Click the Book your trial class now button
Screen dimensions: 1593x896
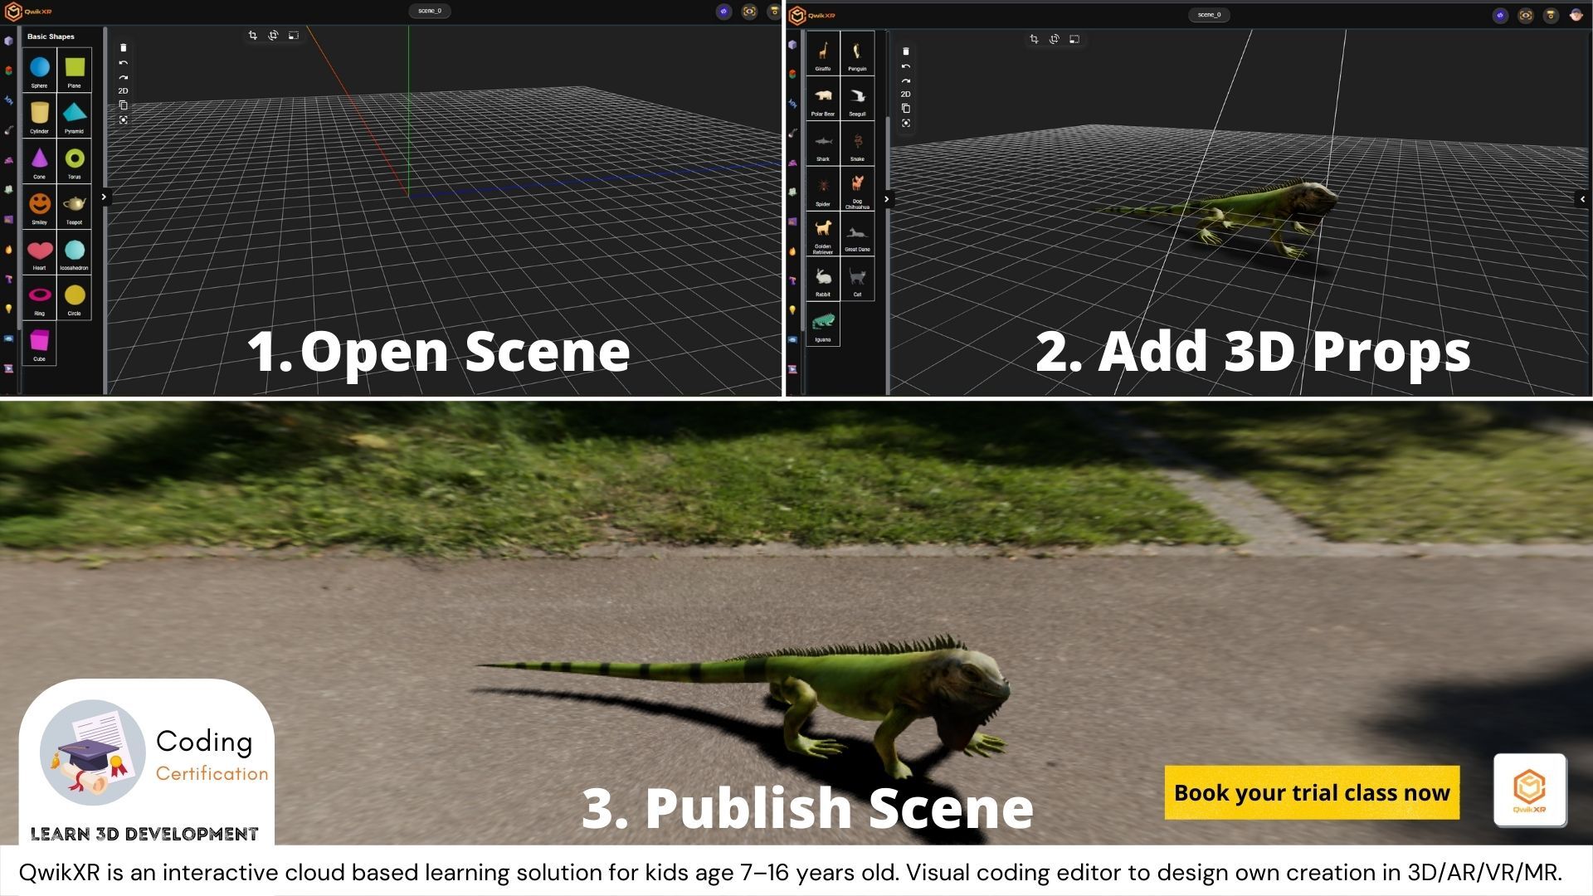pos(1311,793)
